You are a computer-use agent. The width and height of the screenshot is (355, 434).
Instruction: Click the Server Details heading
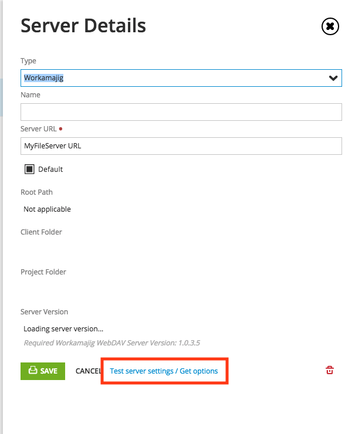[83, 26]
